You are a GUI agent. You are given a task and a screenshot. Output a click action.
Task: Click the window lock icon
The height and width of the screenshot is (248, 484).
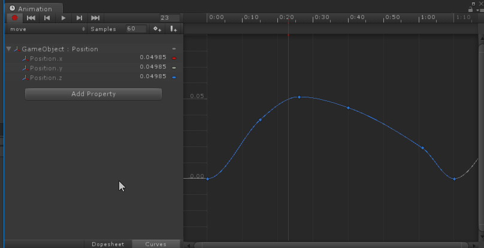(470, 9)
